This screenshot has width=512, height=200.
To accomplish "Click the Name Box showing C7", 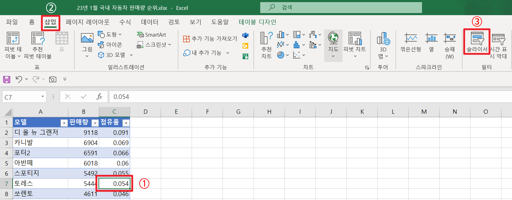I will click(x=21, y=96).
